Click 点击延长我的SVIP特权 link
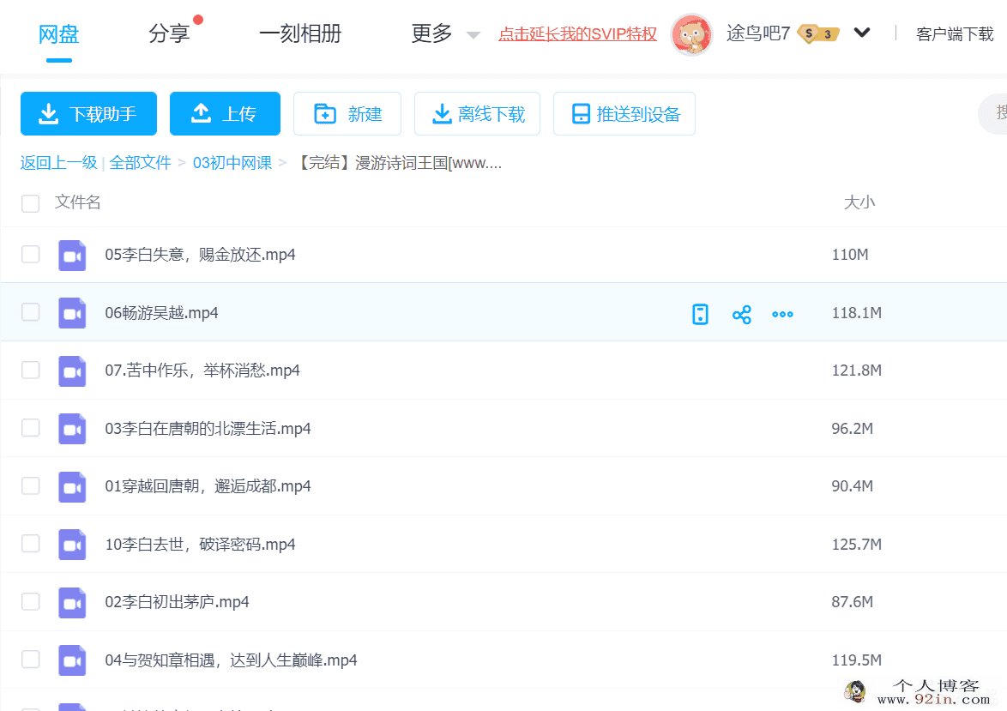This screenshot has width=1007, height=711. pos(577,34)
